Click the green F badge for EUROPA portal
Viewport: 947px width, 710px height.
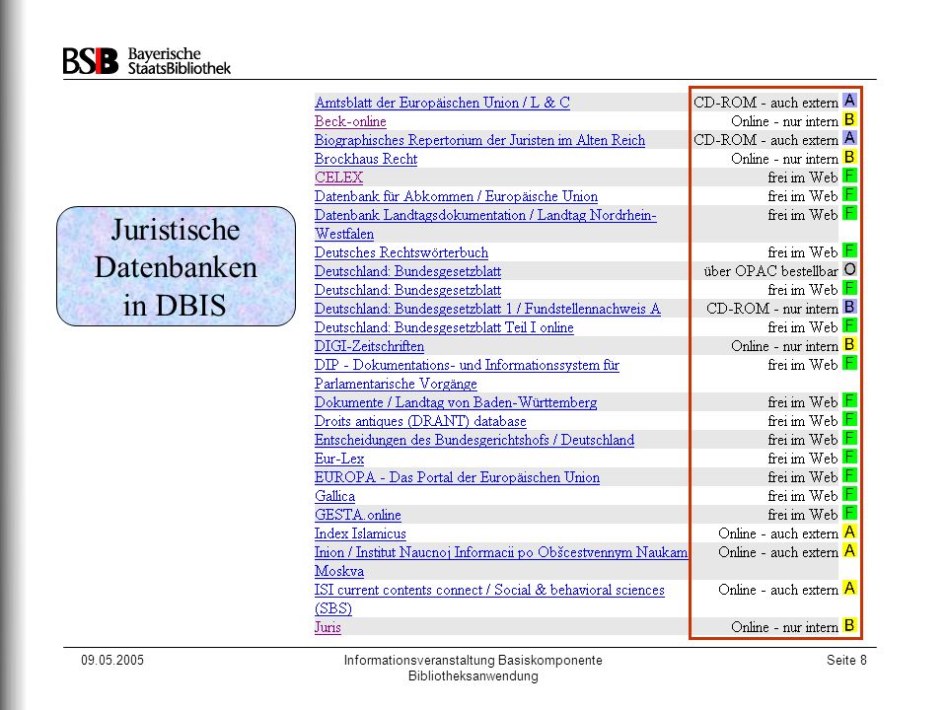click(x=849, y=474)
